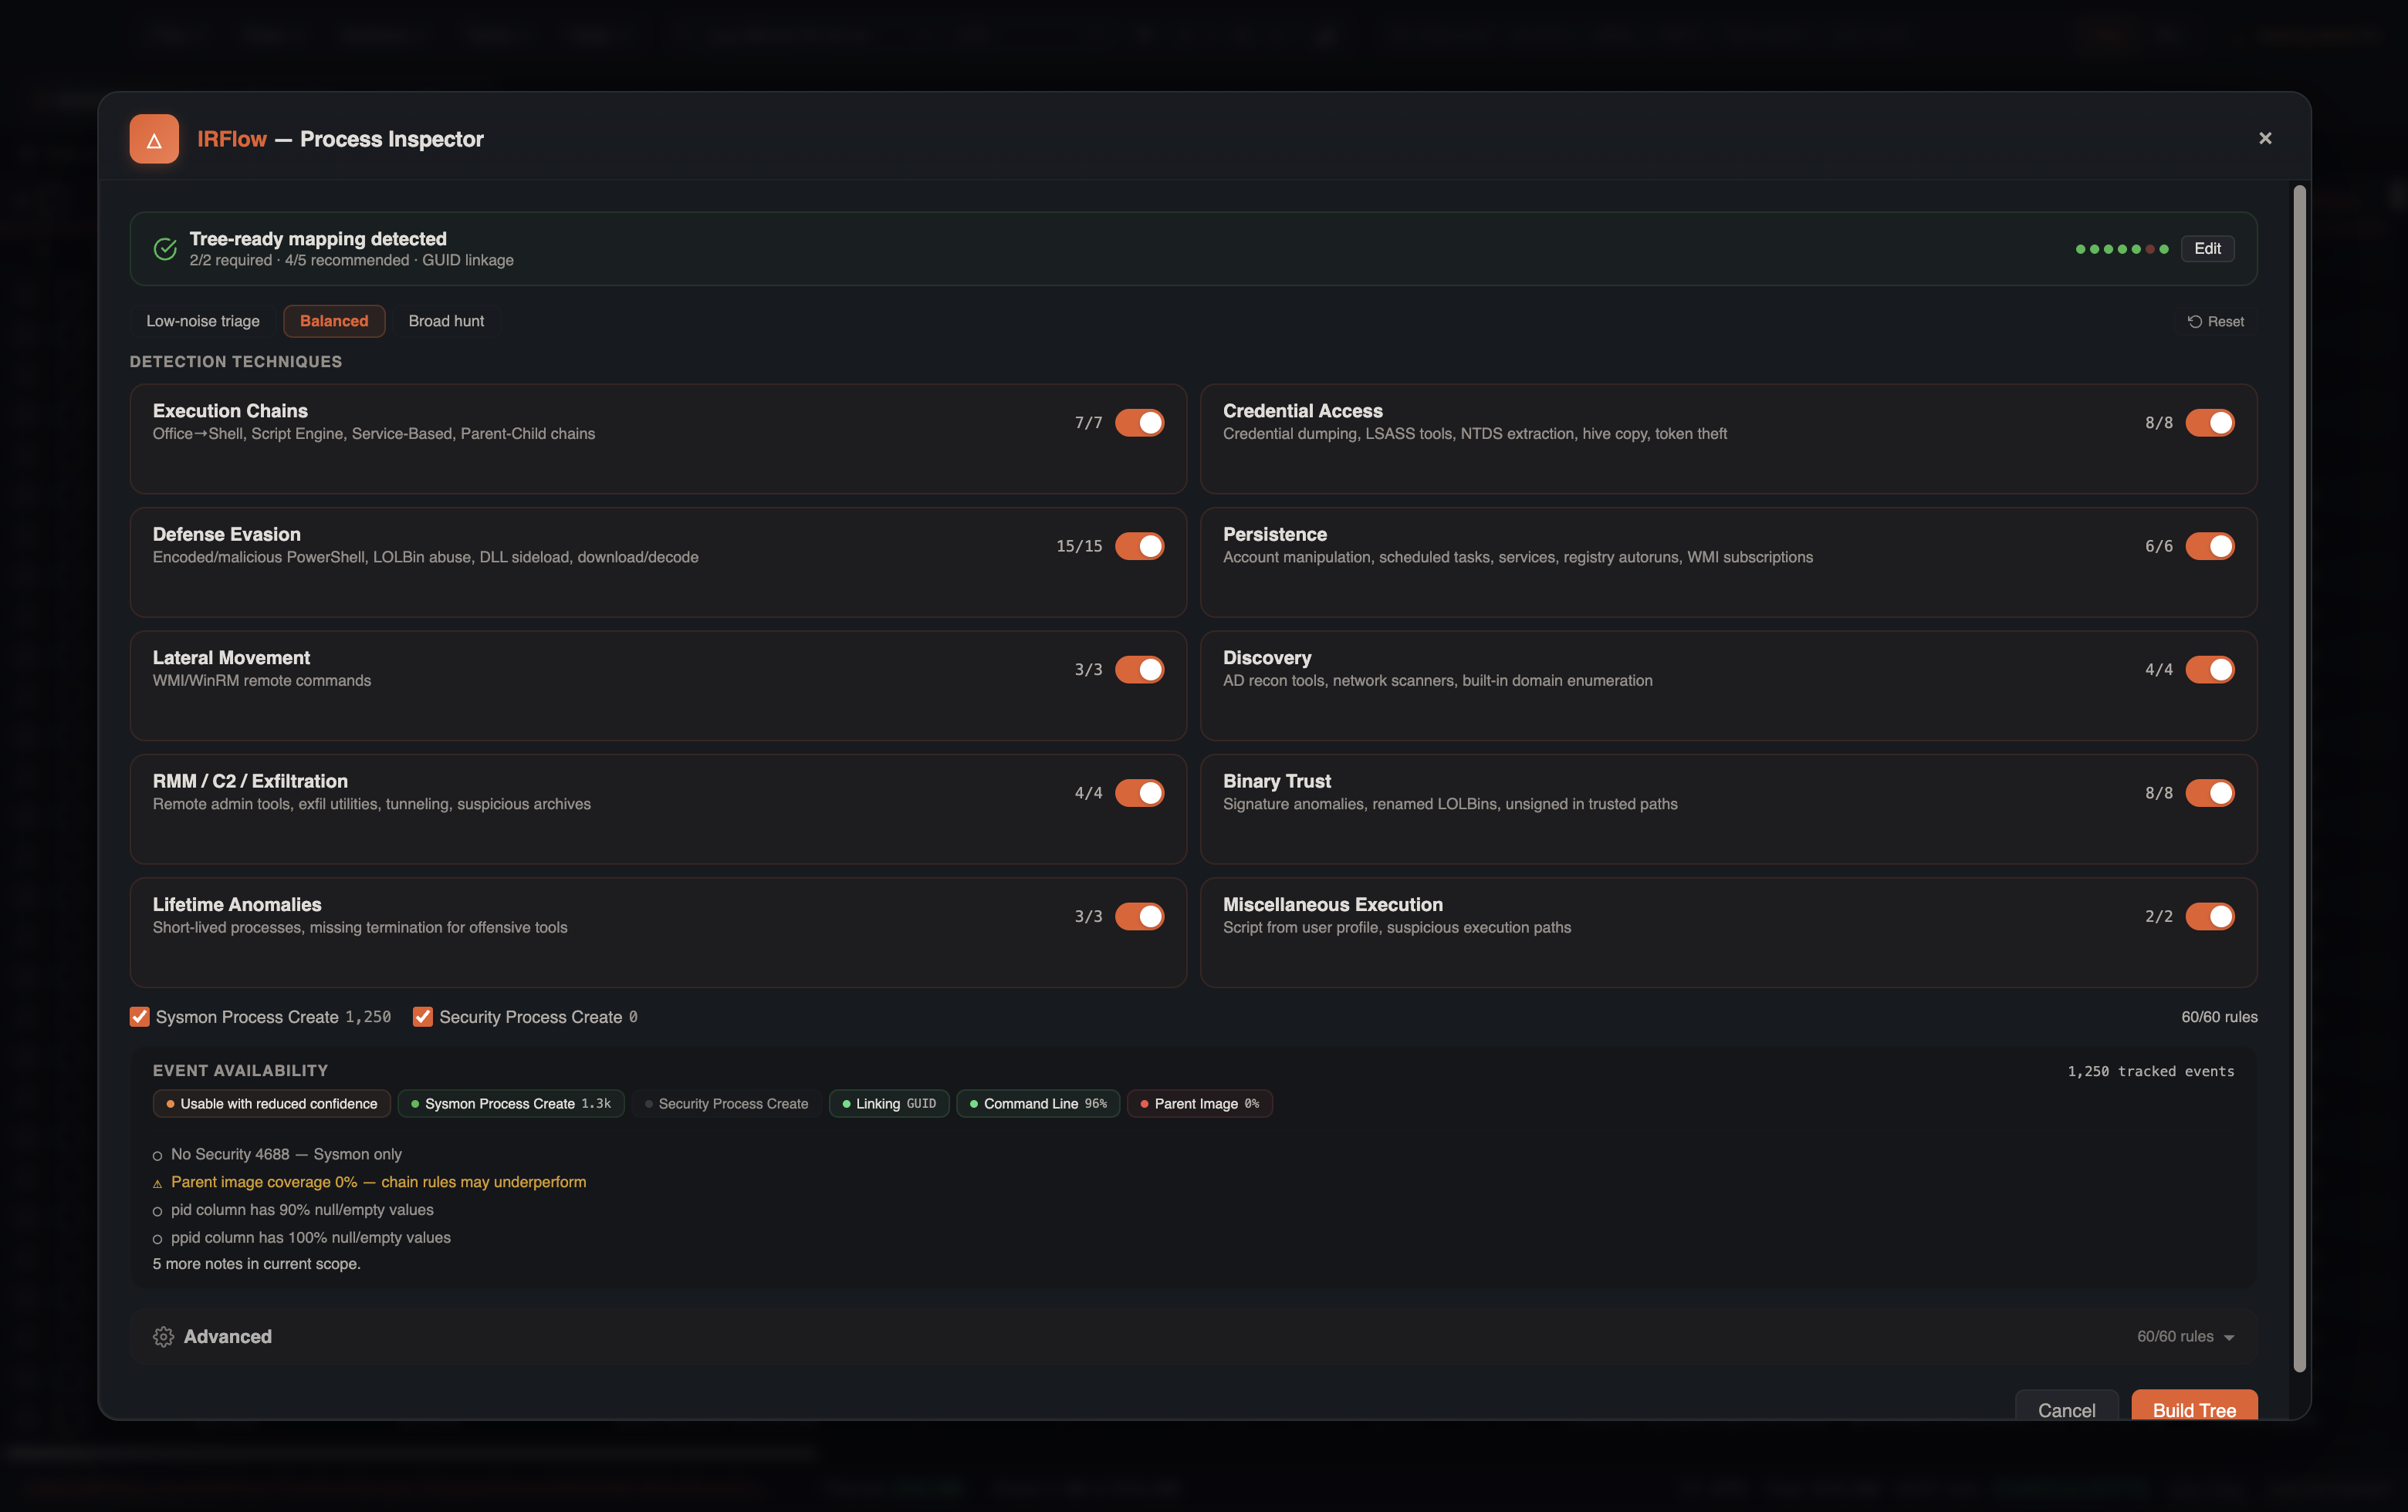Select the Low-noise triage preset

tap(203, 321)
